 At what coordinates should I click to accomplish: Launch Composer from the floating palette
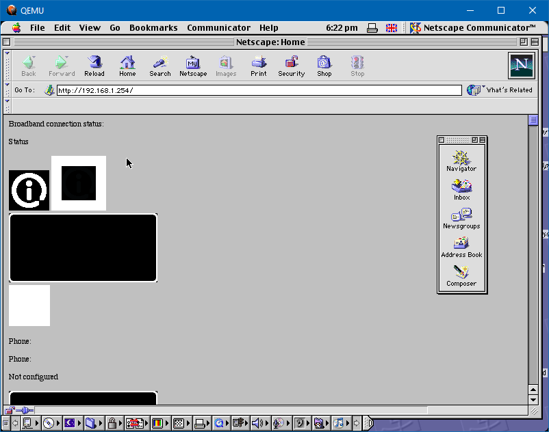click(461, 276)
